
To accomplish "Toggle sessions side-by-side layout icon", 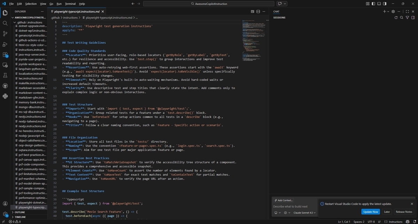I will (x=413, y=17).
